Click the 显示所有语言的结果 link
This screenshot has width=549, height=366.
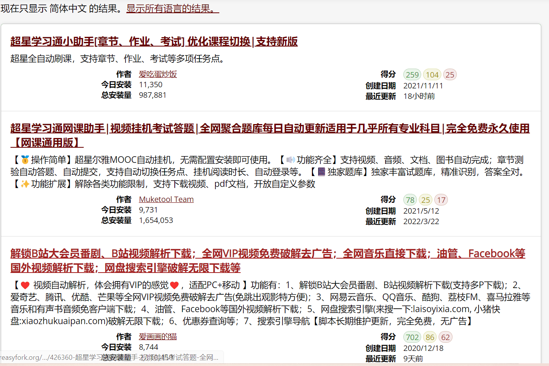pyautogui.click(x=173, y=9)
